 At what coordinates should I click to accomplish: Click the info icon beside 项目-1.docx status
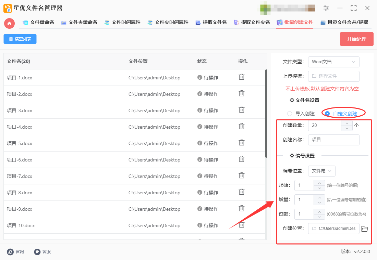[x=199, y=77]
